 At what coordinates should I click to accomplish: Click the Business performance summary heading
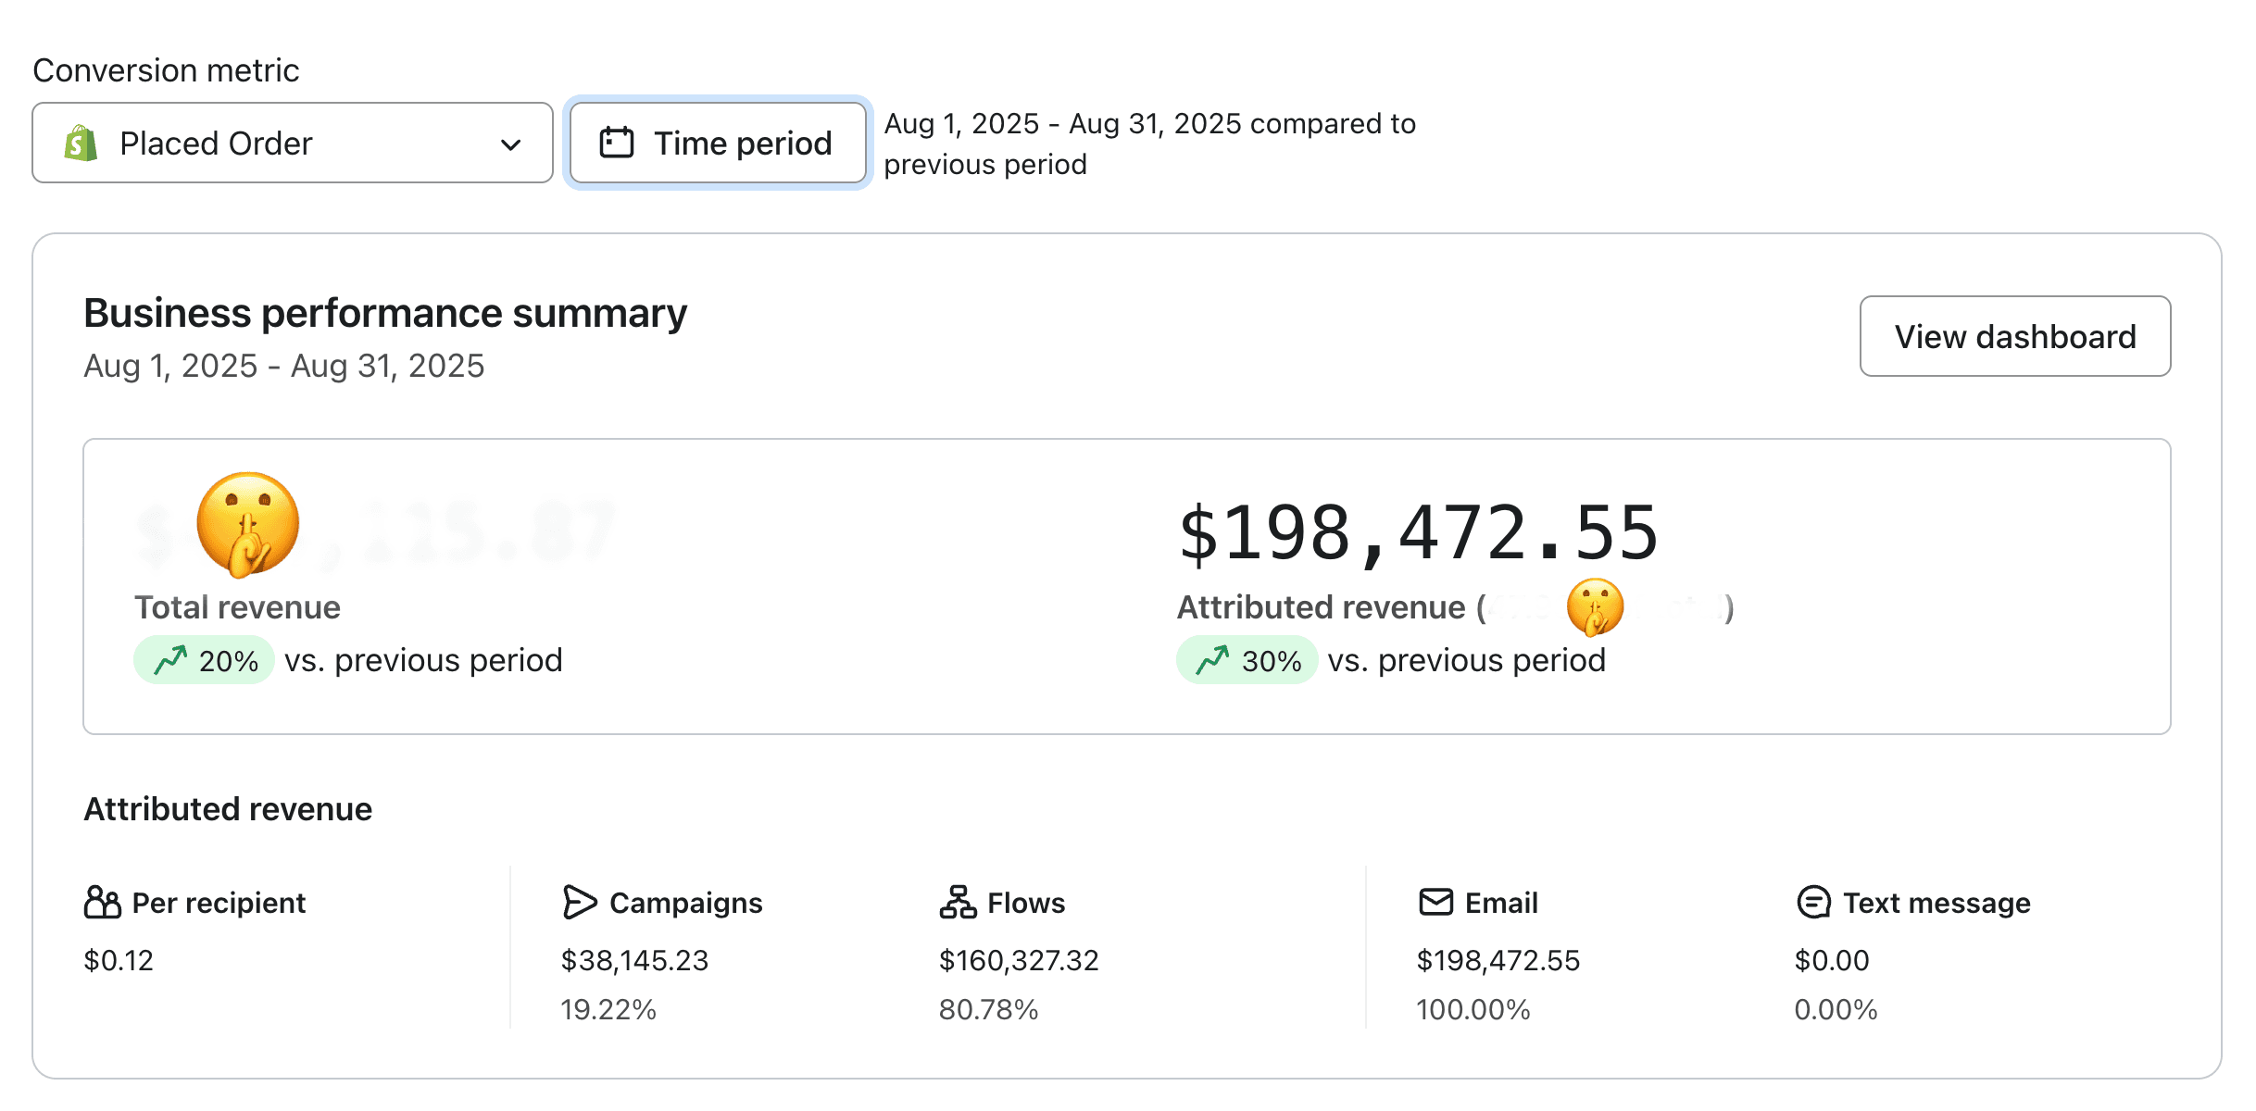(x=385, y=314)
